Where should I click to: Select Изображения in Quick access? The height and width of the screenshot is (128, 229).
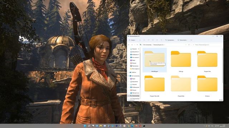(135, 54)
